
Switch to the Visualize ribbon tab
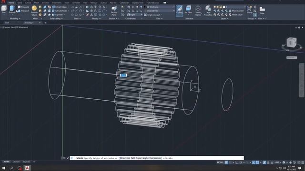pos(46,3)
